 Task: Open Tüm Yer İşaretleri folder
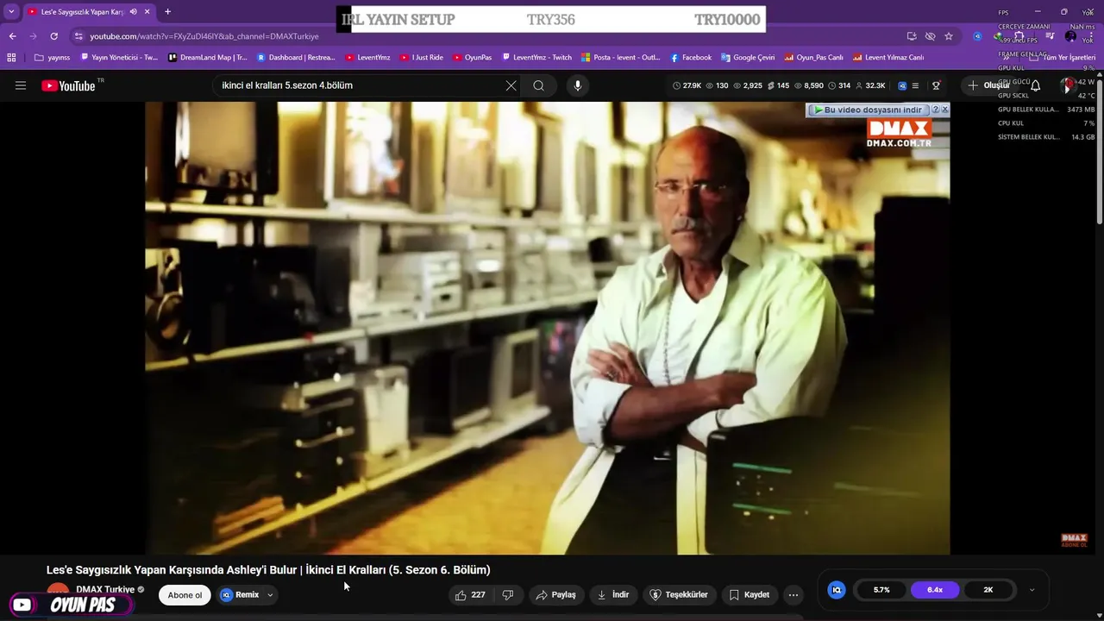[x=1063, y=58]
